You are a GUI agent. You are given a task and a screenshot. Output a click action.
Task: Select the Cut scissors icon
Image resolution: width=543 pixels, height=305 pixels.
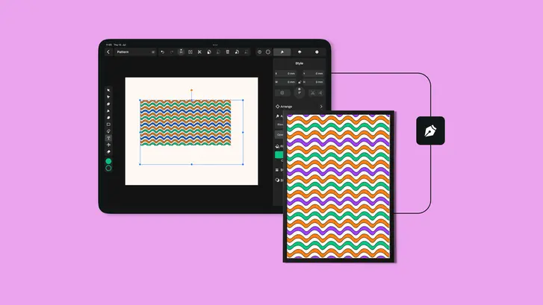[199, 52]
